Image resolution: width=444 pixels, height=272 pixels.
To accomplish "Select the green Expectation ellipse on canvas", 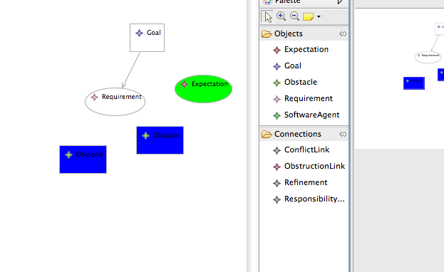I will pos(203,89).
